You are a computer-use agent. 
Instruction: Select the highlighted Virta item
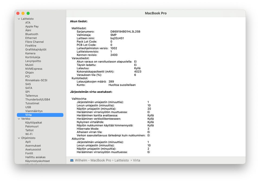tap(40, 115)
